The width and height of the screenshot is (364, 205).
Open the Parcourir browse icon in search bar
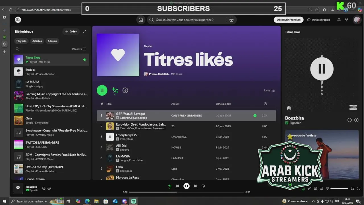pos(231,20)
